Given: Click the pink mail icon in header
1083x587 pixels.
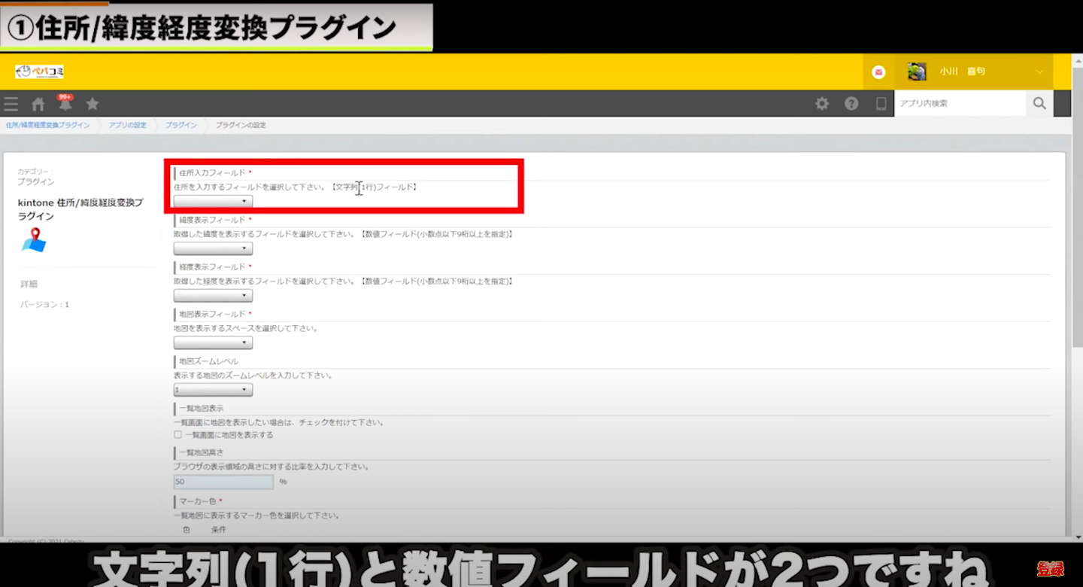Looking at the screenshot, I should [x=878, y=72].
